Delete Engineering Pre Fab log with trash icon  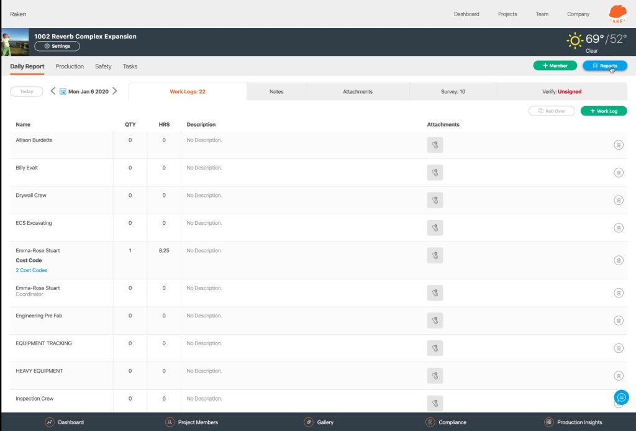pyautogui.click(x=618, y=320)
